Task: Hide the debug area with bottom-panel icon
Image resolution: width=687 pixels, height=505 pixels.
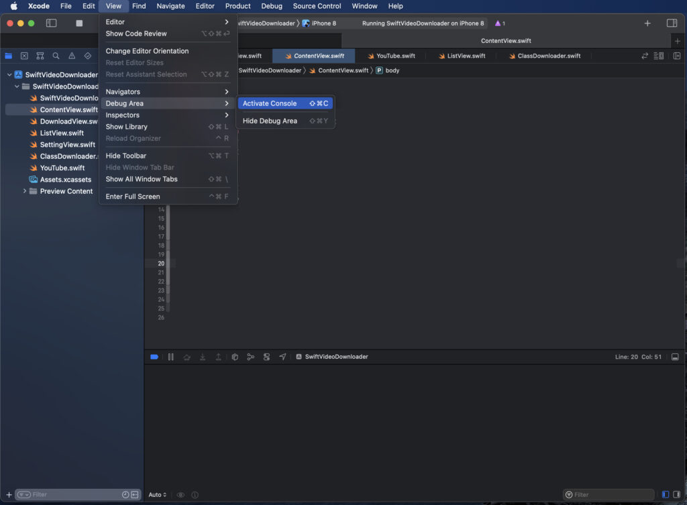Action: click(x=675, y=357)
